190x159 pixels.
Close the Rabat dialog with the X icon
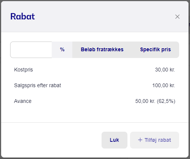(177, 16)
